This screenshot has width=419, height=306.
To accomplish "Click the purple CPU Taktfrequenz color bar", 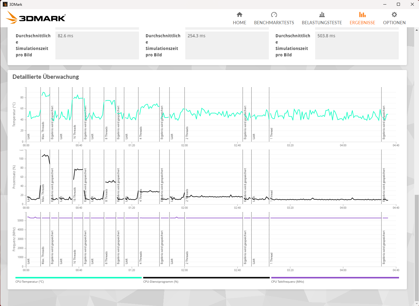I will click(x=335, y=278).
